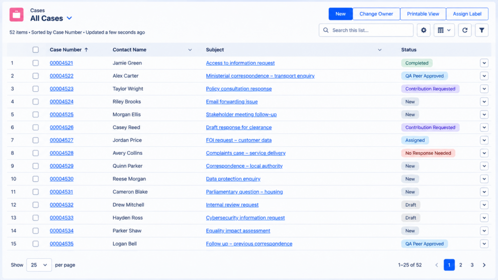Click the Search this list field
This screenshot has width=498, height=280.
coord(366,31)
